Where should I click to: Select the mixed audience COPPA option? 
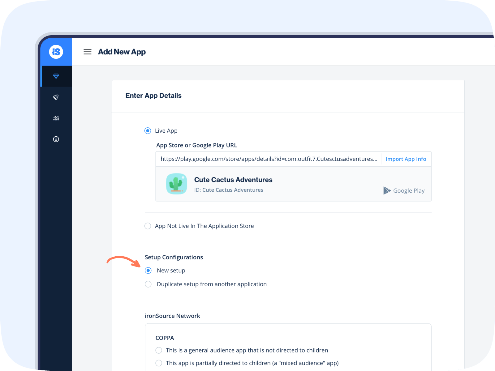[159, 363]
